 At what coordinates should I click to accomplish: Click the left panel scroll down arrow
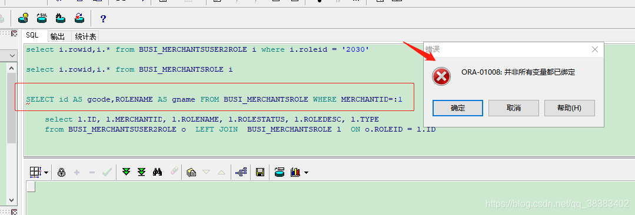coord(12,200)
